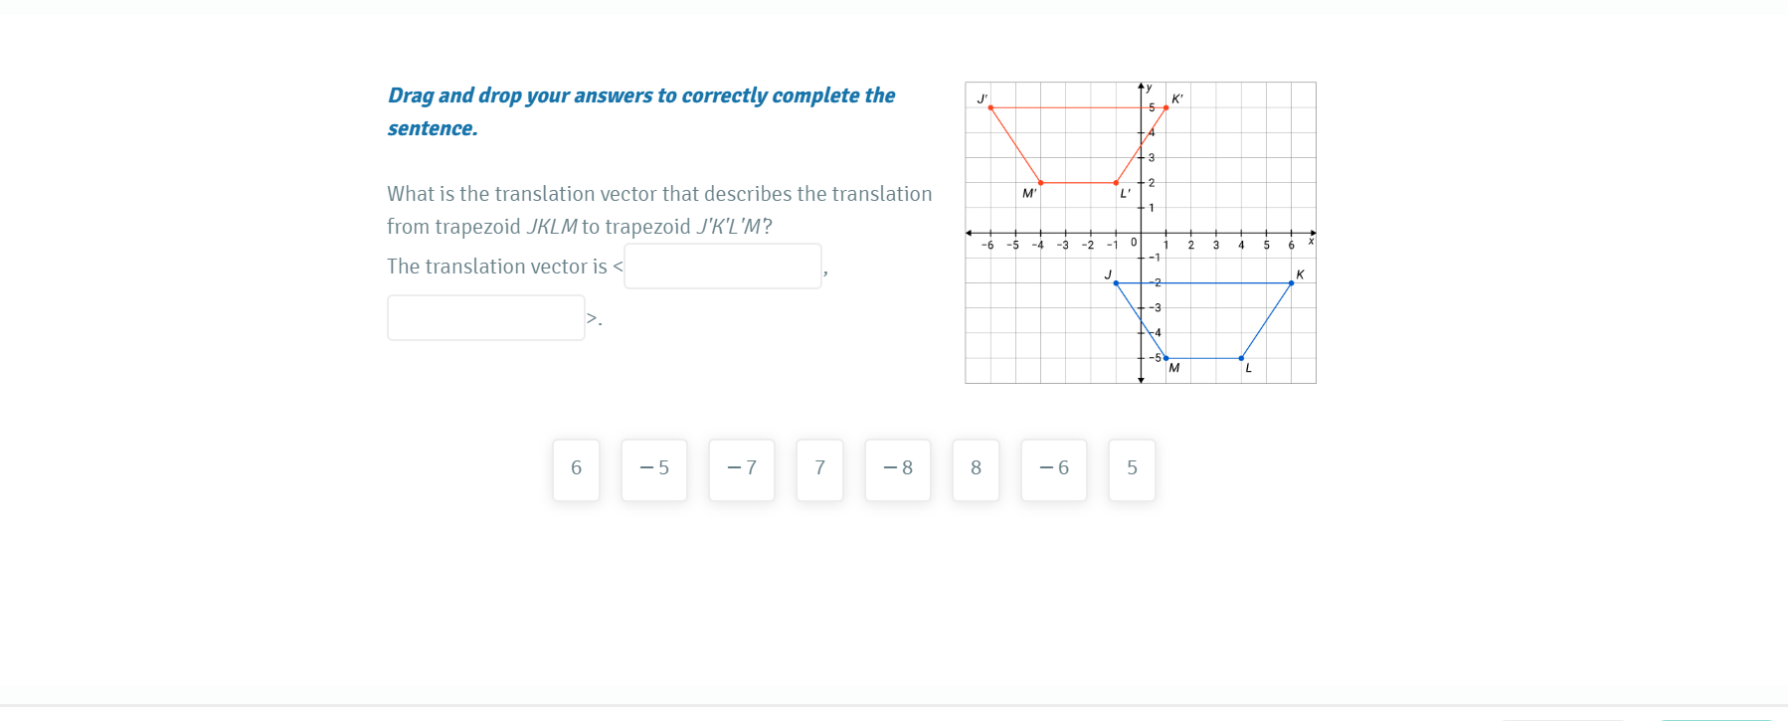Click blue vertex M of the trapezoid

(x=1165, y=358)
